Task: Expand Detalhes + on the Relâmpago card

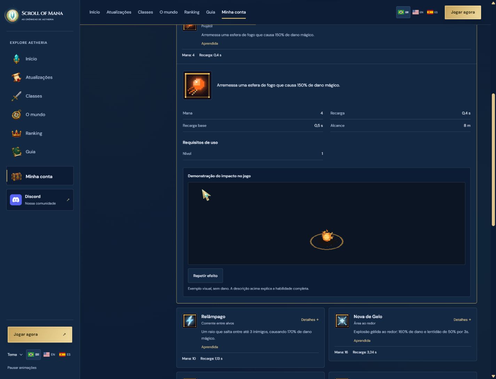Action: [310, 319]
